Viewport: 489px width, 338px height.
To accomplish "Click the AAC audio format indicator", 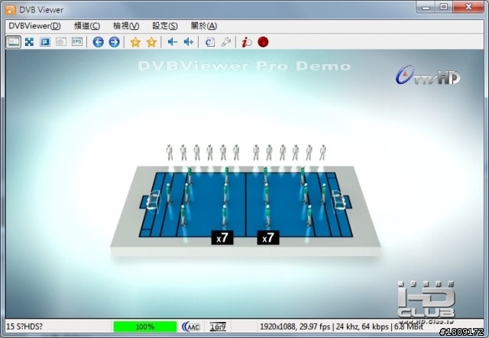I will click(191, 327).
